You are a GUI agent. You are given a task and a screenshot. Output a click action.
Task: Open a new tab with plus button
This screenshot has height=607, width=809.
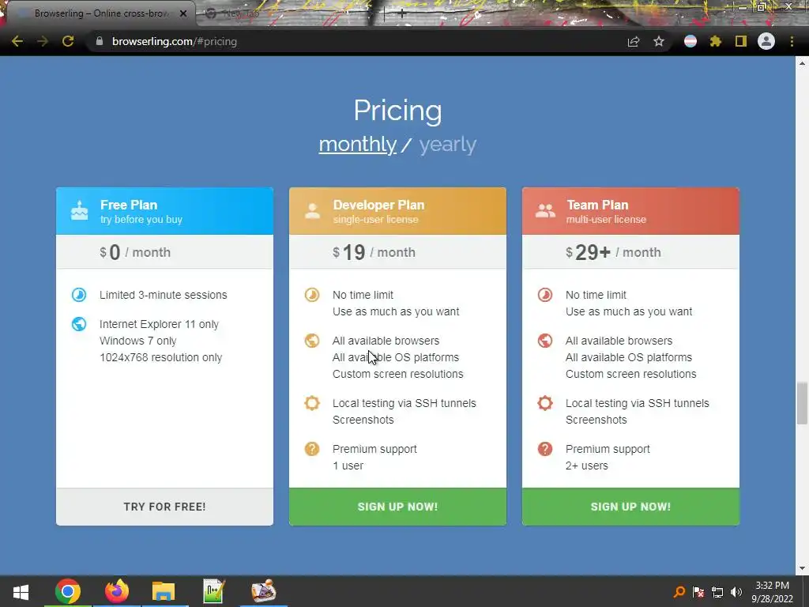pyautogui.click(x=402, y=14)
